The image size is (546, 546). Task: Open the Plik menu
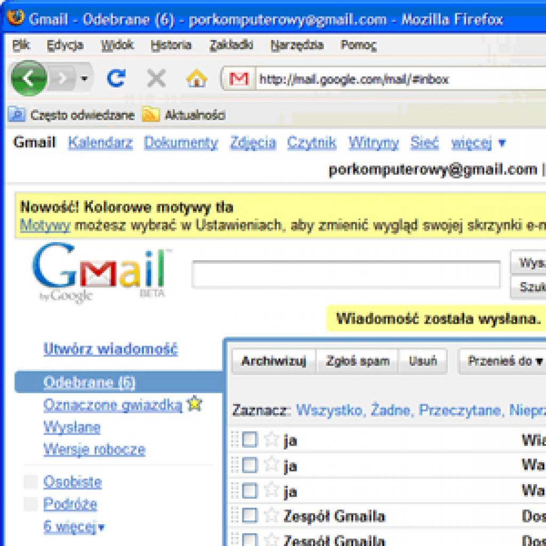[21, 45]
